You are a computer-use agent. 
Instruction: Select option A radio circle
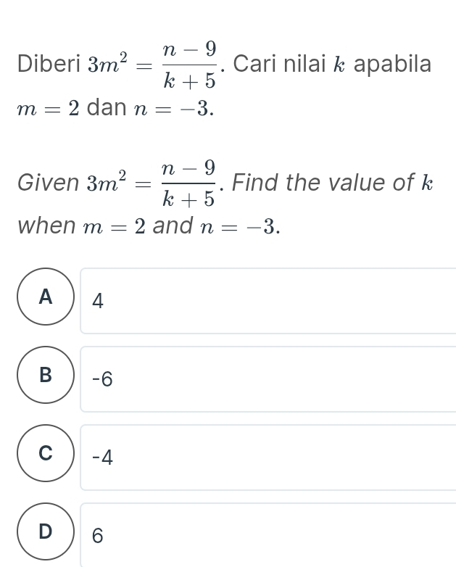(46, 297)
